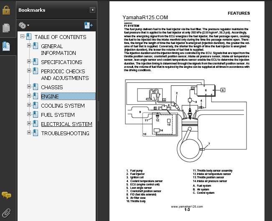
Task: Go to the ELECTRICAL SYSTEM bookmark
Action: tap(66, 124)
